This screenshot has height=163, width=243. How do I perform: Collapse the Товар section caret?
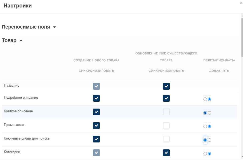21,41
